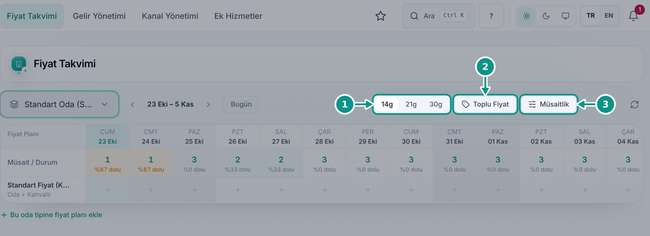The height and width of the screenshot is (236, 650).
Task: Add price for 28 Eki plus cell
Action: point(324,190)
